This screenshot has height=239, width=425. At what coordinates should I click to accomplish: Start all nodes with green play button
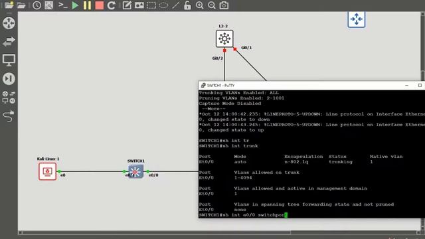[75, 5]
